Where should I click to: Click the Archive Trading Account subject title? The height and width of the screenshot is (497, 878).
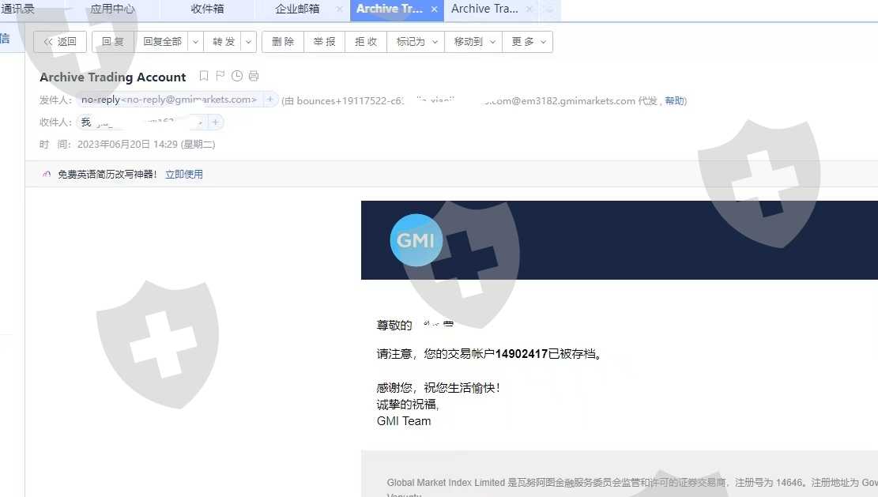pyautogui.click(x=112, y=77)
